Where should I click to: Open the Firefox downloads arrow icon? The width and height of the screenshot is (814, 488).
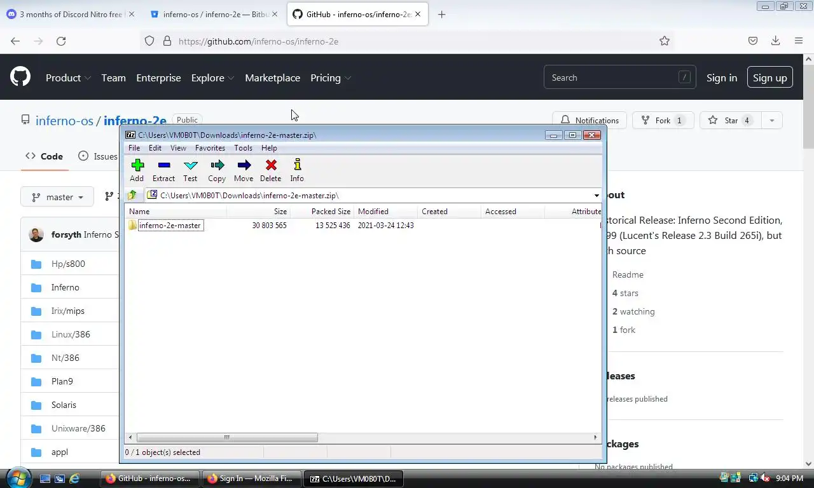775,41
